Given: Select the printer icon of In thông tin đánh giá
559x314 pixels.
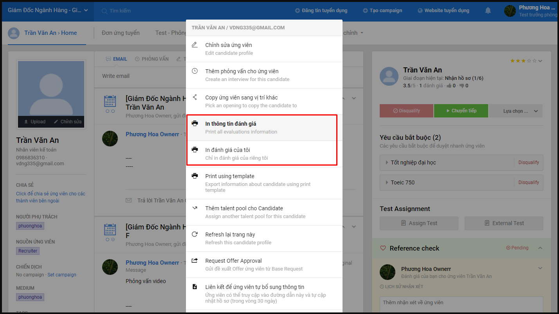Looking at the screenshot, I should coord(195,124).
